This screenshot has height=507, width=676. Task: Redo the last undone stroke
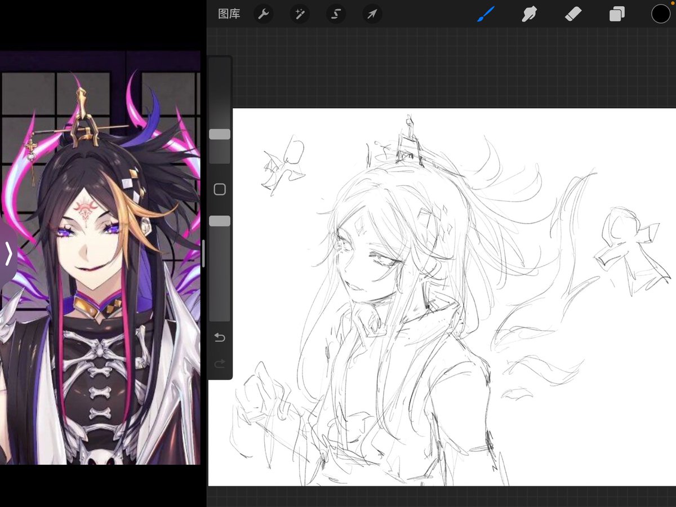tap(220, 364)
